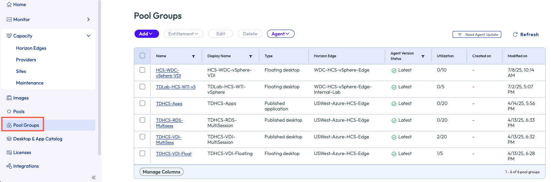
Task: Collapse the sidebar with double-chevron icon
Action: point(94,178)
